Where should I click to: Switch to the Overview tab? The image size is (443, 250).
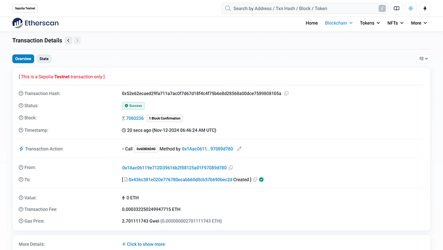tap(23, 59)
